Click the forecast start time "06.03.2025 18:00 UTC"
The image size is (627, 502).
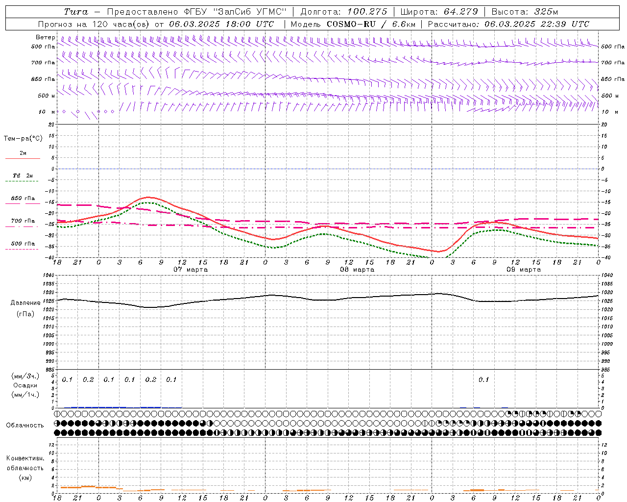pyautogui.click(x=221, y=24)
